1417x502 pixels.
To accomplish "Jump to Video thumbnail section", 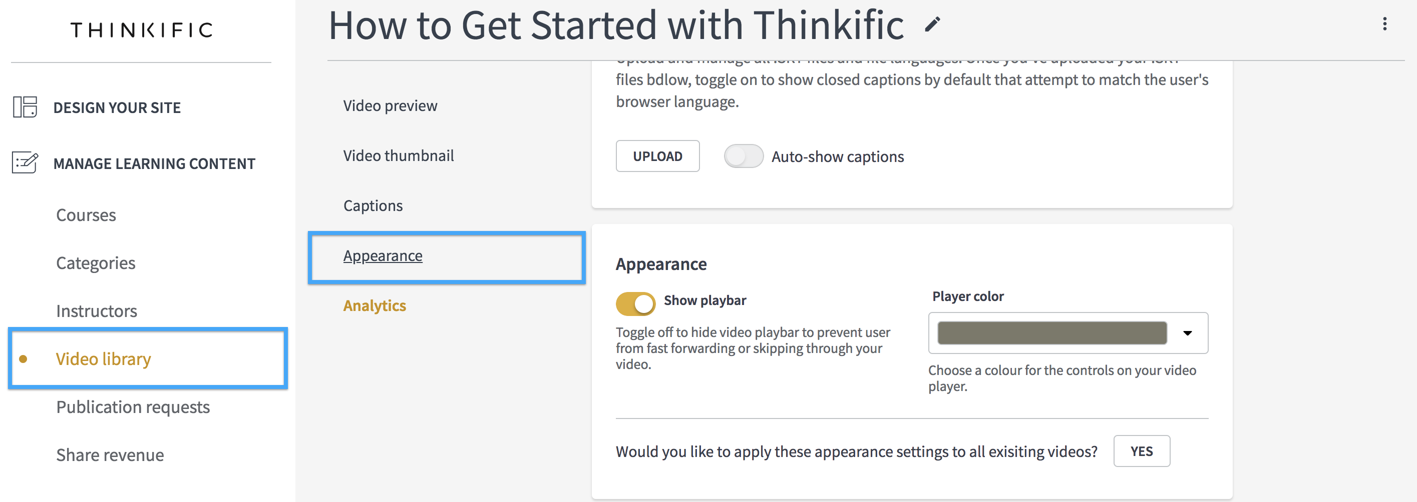I will click(398, 155).
